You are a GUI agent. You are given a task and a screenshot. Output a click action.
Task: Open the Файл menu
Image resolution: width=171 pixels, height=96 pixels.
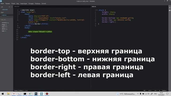(x=2, y=3)
